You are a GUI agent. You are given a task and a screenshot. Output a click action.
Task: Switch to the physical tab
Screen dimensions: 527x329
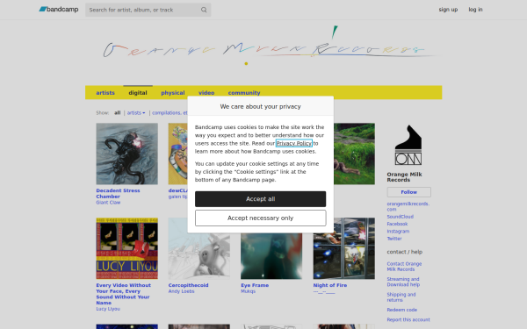tap(173, 93)
